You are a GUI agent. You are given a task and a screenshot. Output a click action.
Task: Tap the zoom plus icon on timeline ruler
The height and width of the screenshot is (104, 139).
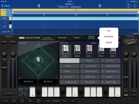click(137, 15)
